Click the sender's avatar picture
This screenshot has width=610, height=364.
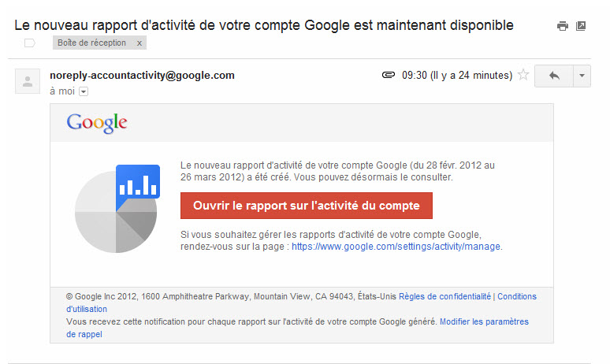click(28, 81)
